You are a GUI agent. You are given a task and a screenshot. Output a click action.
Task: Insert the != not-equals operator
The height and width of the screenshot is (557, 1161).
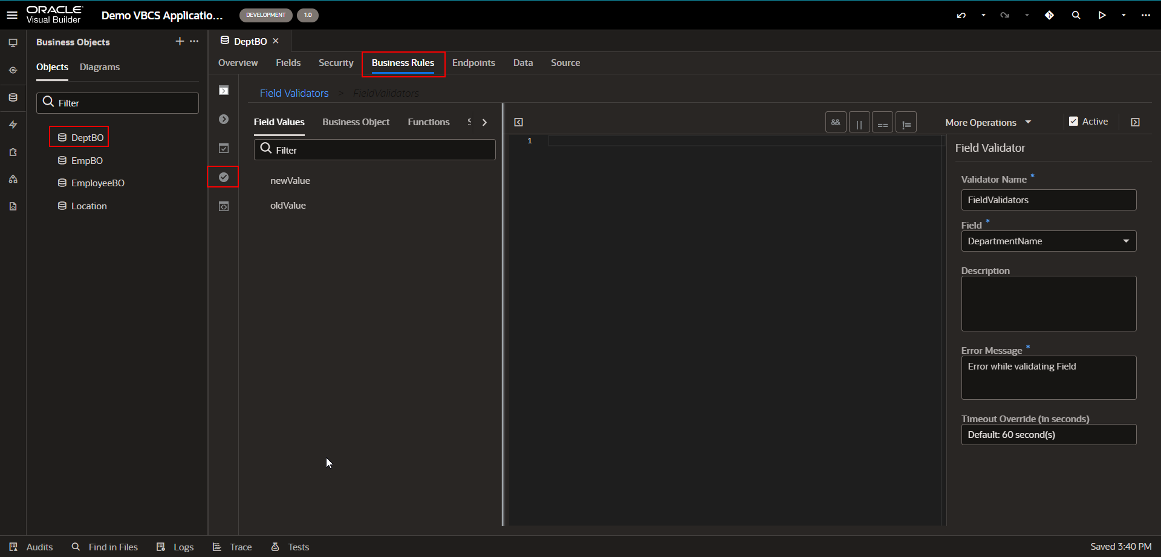[x=906, y=122]
